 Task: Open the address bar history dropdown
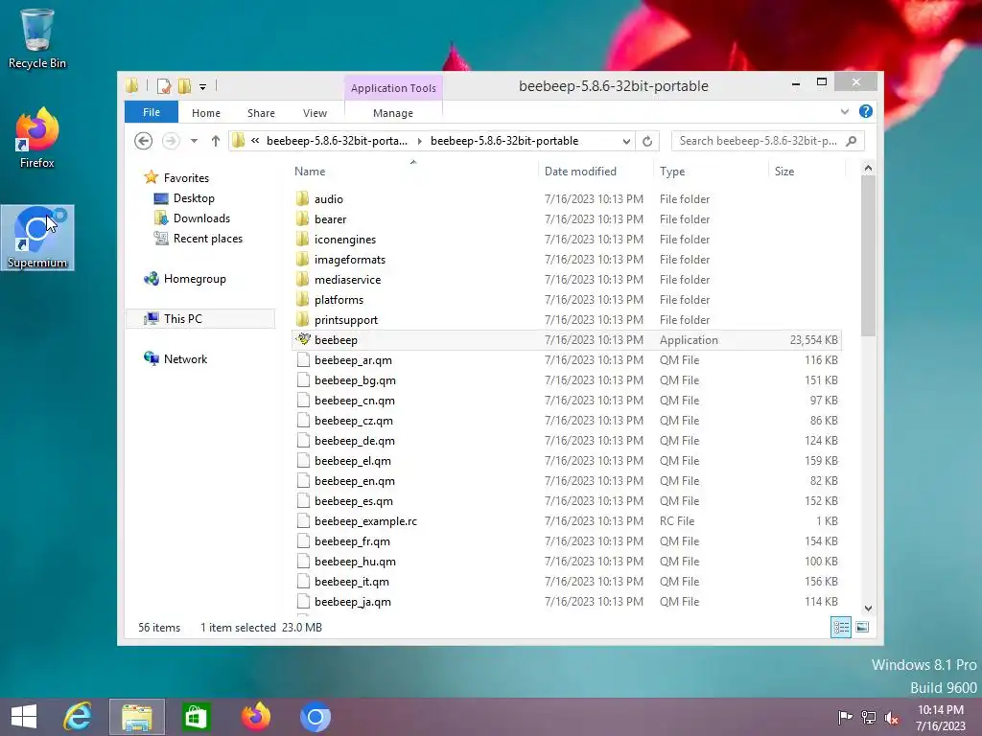[x=625, y=141]
